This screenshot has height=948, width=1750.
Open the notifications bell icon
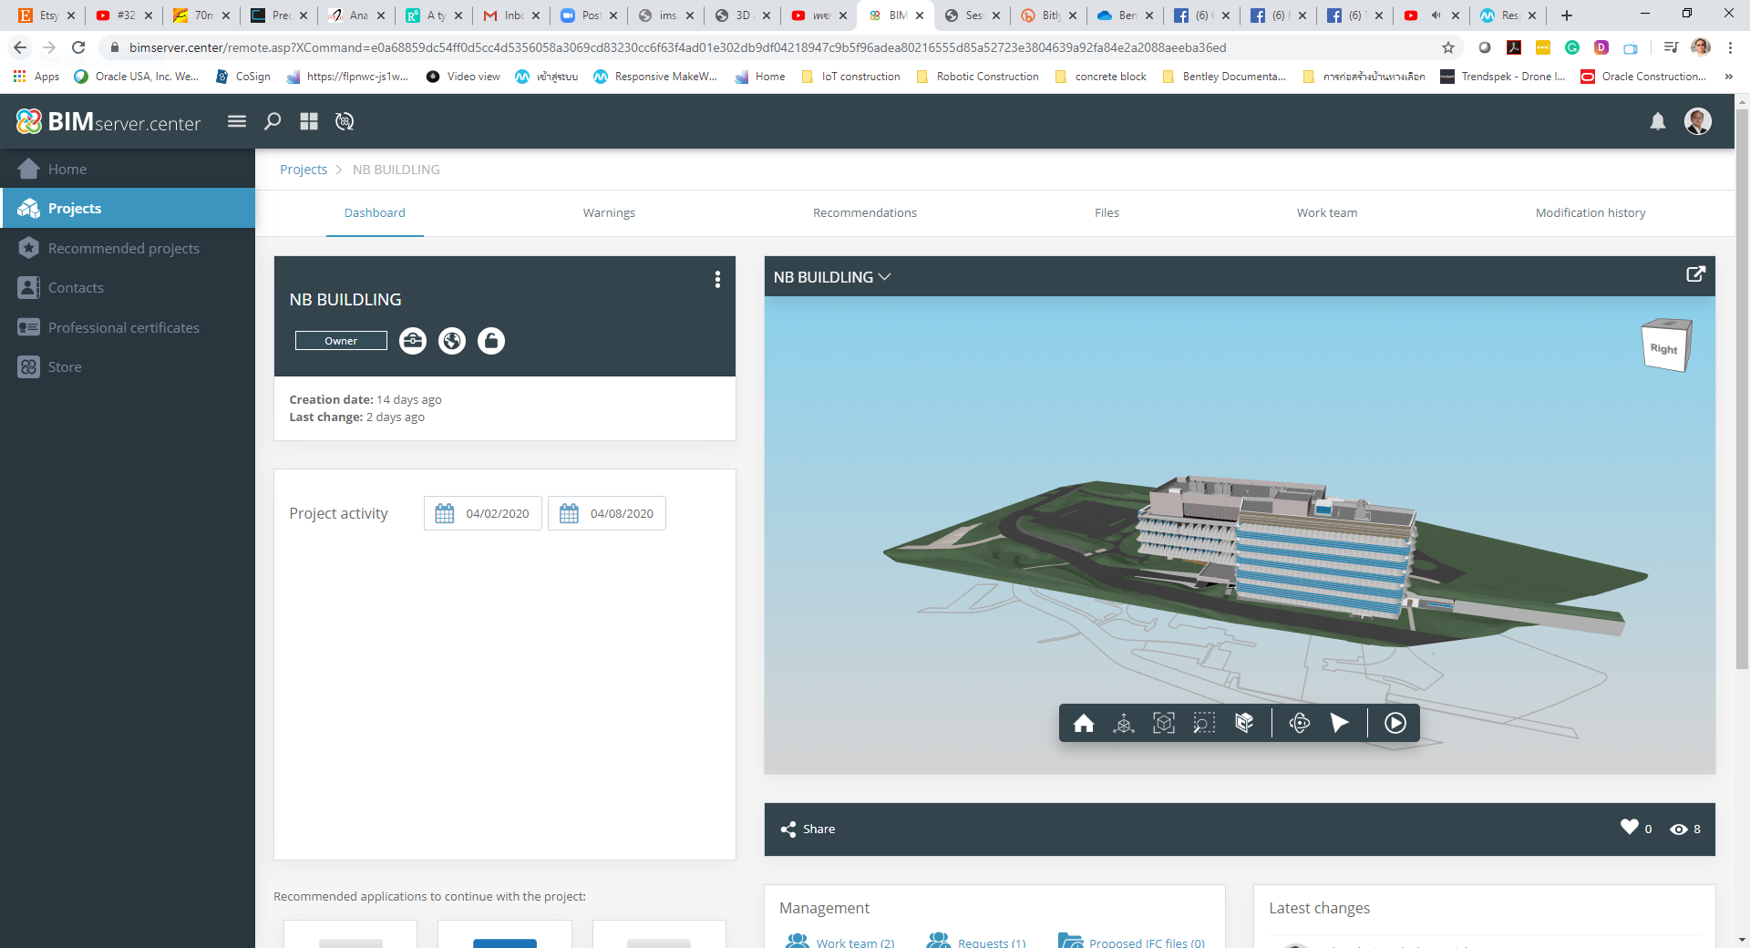[x=1658, y=121]
